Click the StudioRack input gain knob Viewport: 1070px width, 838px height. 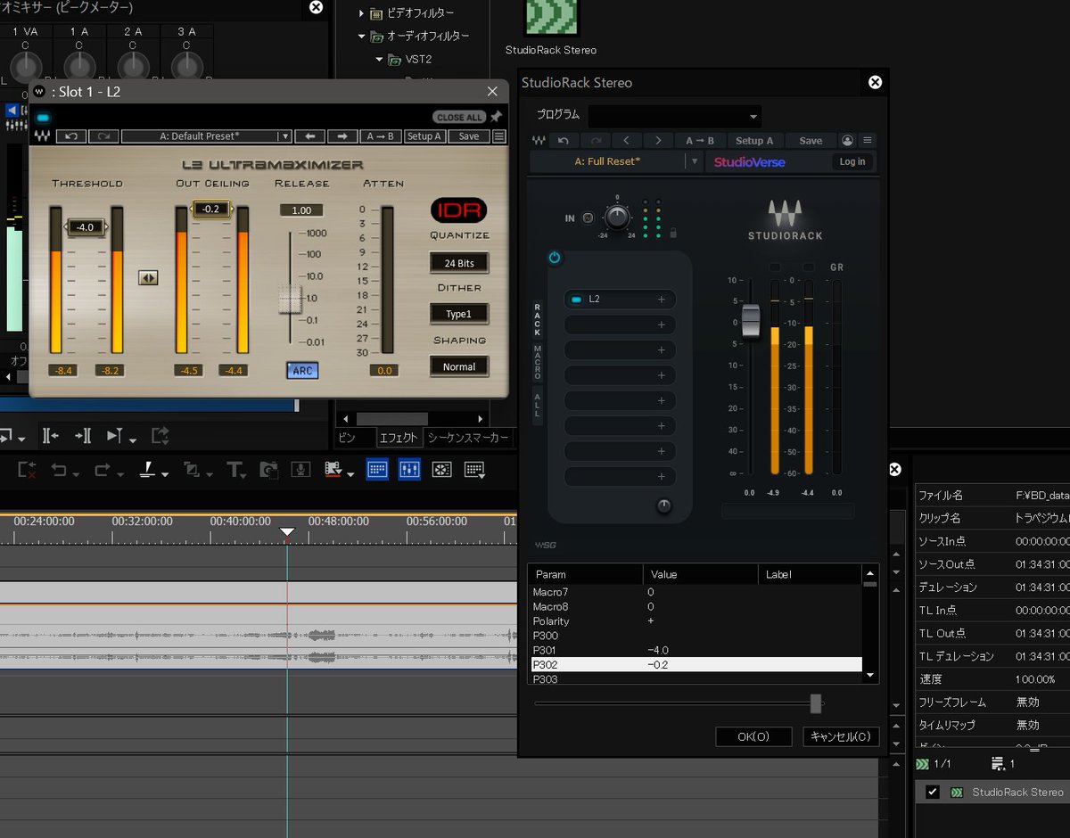(x=617, y=217)
